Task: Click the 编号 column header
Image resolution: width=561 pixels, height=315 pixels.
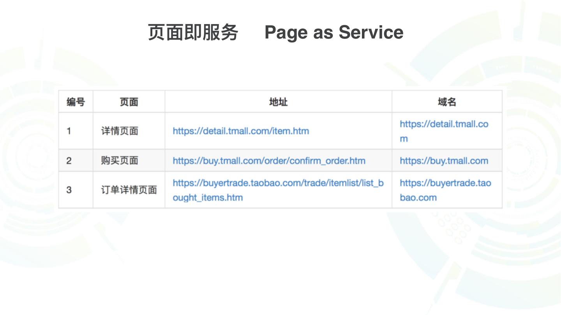Action: (76, 102)
